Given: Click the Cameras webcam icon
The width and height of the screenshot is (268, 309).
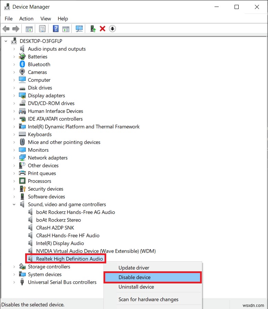Looking at the screenshot, I should [22, 72].
